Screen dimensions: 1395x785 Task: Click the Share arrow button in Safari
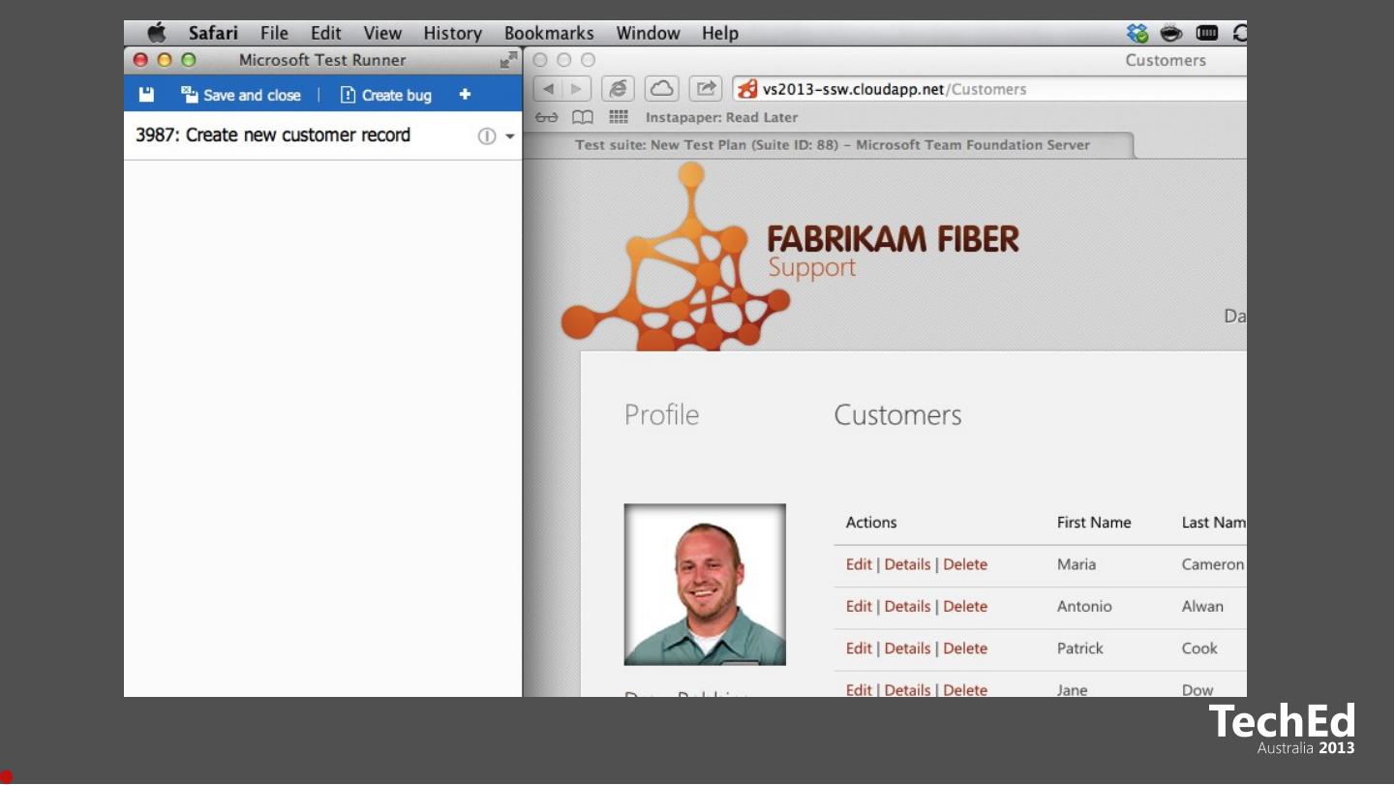click(706, 89)
